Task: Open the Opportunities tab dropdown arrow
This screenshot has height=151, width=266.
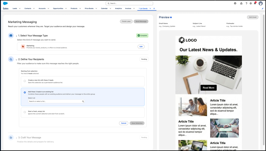Action: click(66, 8)
